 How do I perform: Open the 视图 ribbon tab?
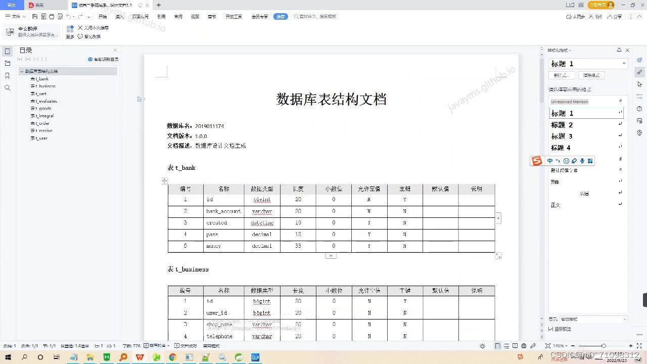coord(195,17)
